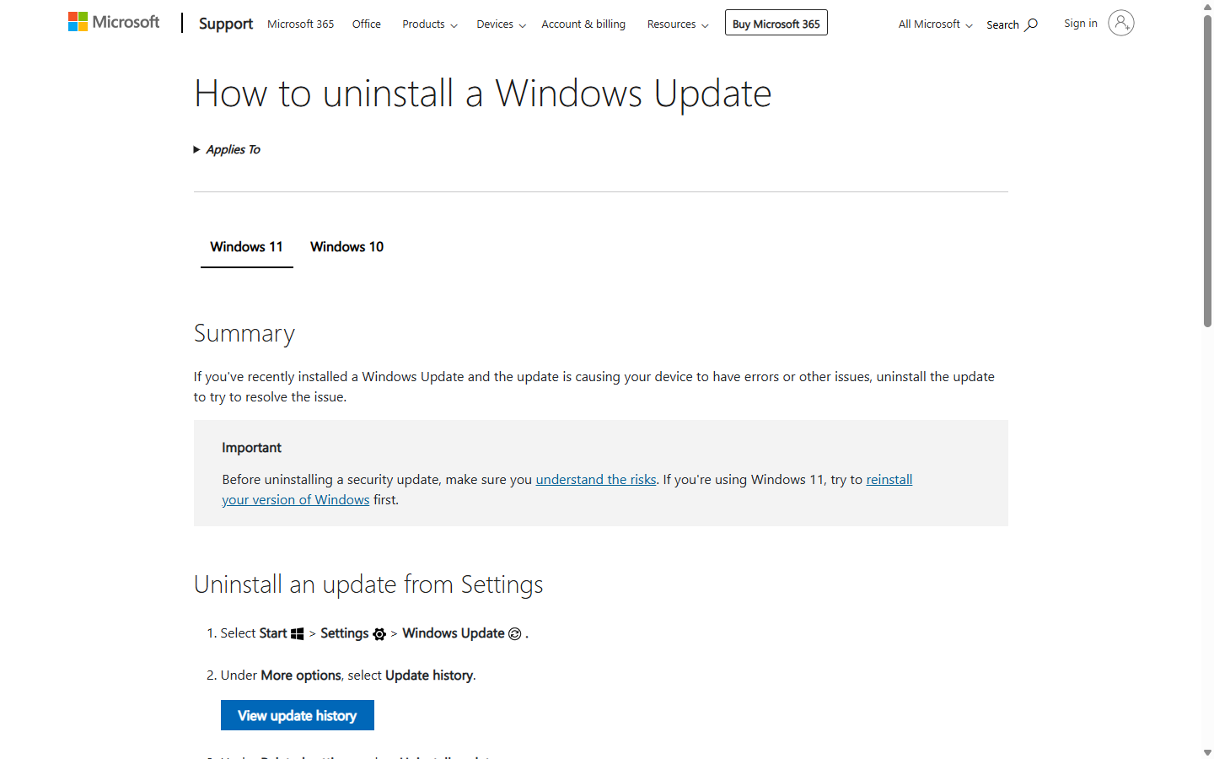Open the Office navigation item
This screenshot has height=759, width=1214.
367,24
